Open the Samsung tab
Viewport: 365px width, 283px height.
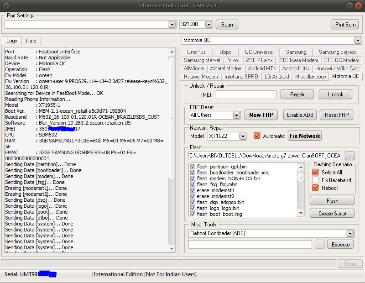(296, 52)
